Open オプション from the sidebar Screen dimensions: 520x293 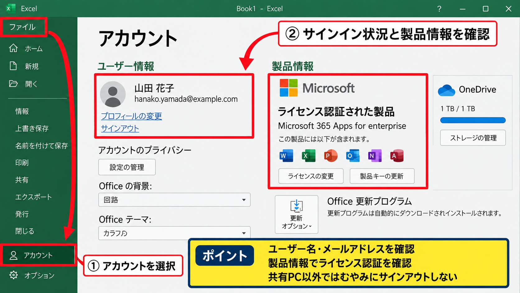[39, 276]
